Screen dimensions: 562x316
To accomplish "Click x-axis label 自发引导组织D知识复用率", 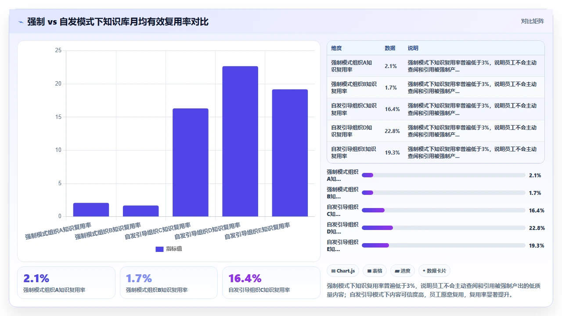I will [x=207, y=231].
